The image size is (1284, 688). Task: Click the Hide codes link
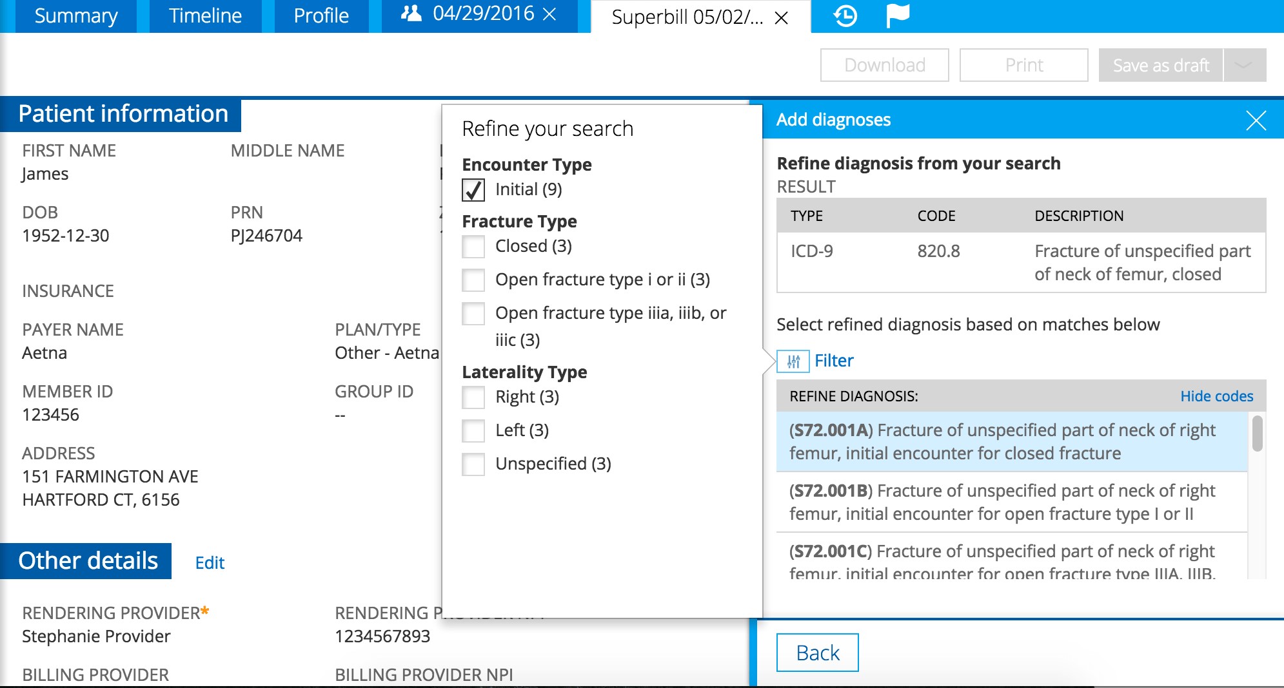(x=1216, y=396)
